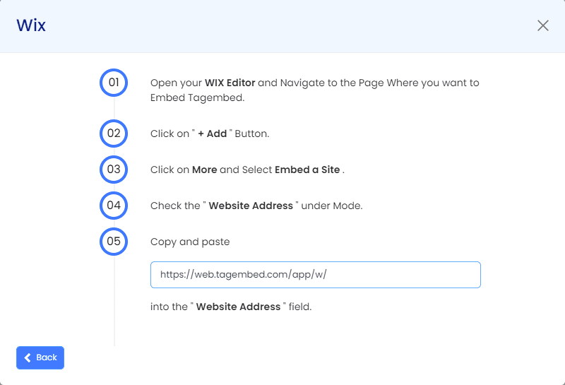Click the 'Embed a Site' bold text
This screenshot has width=565, height=385.
(307, 170)
